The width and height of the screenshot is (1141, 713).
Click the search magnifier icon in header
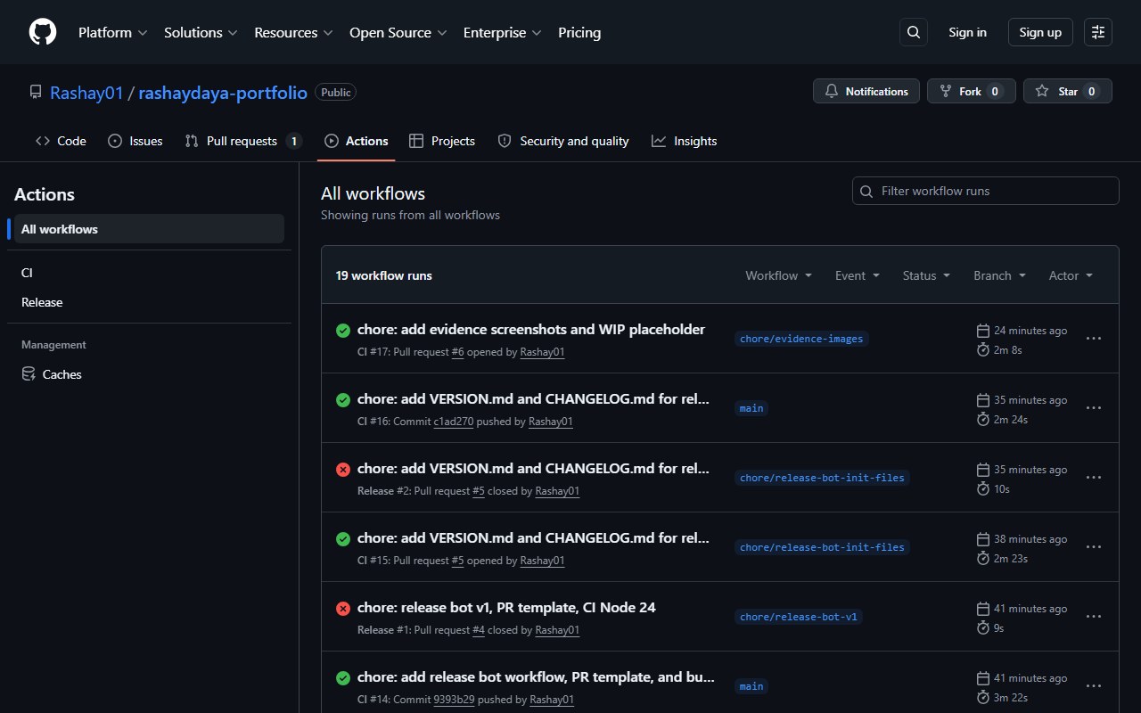point(914,32)
